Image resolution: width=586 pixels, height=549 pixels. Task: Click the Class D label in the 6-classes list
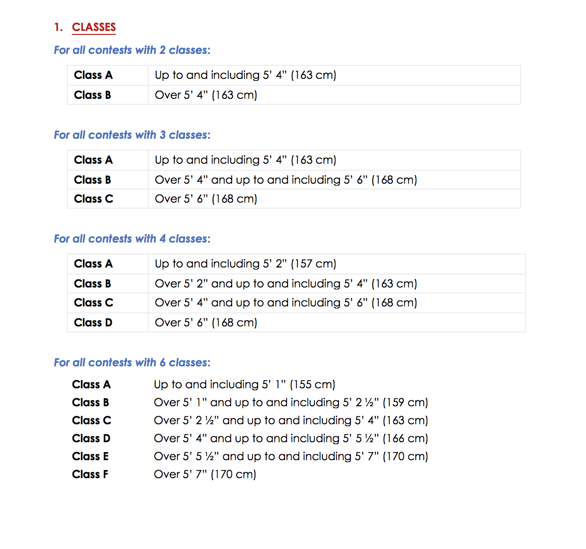[91, 439]
